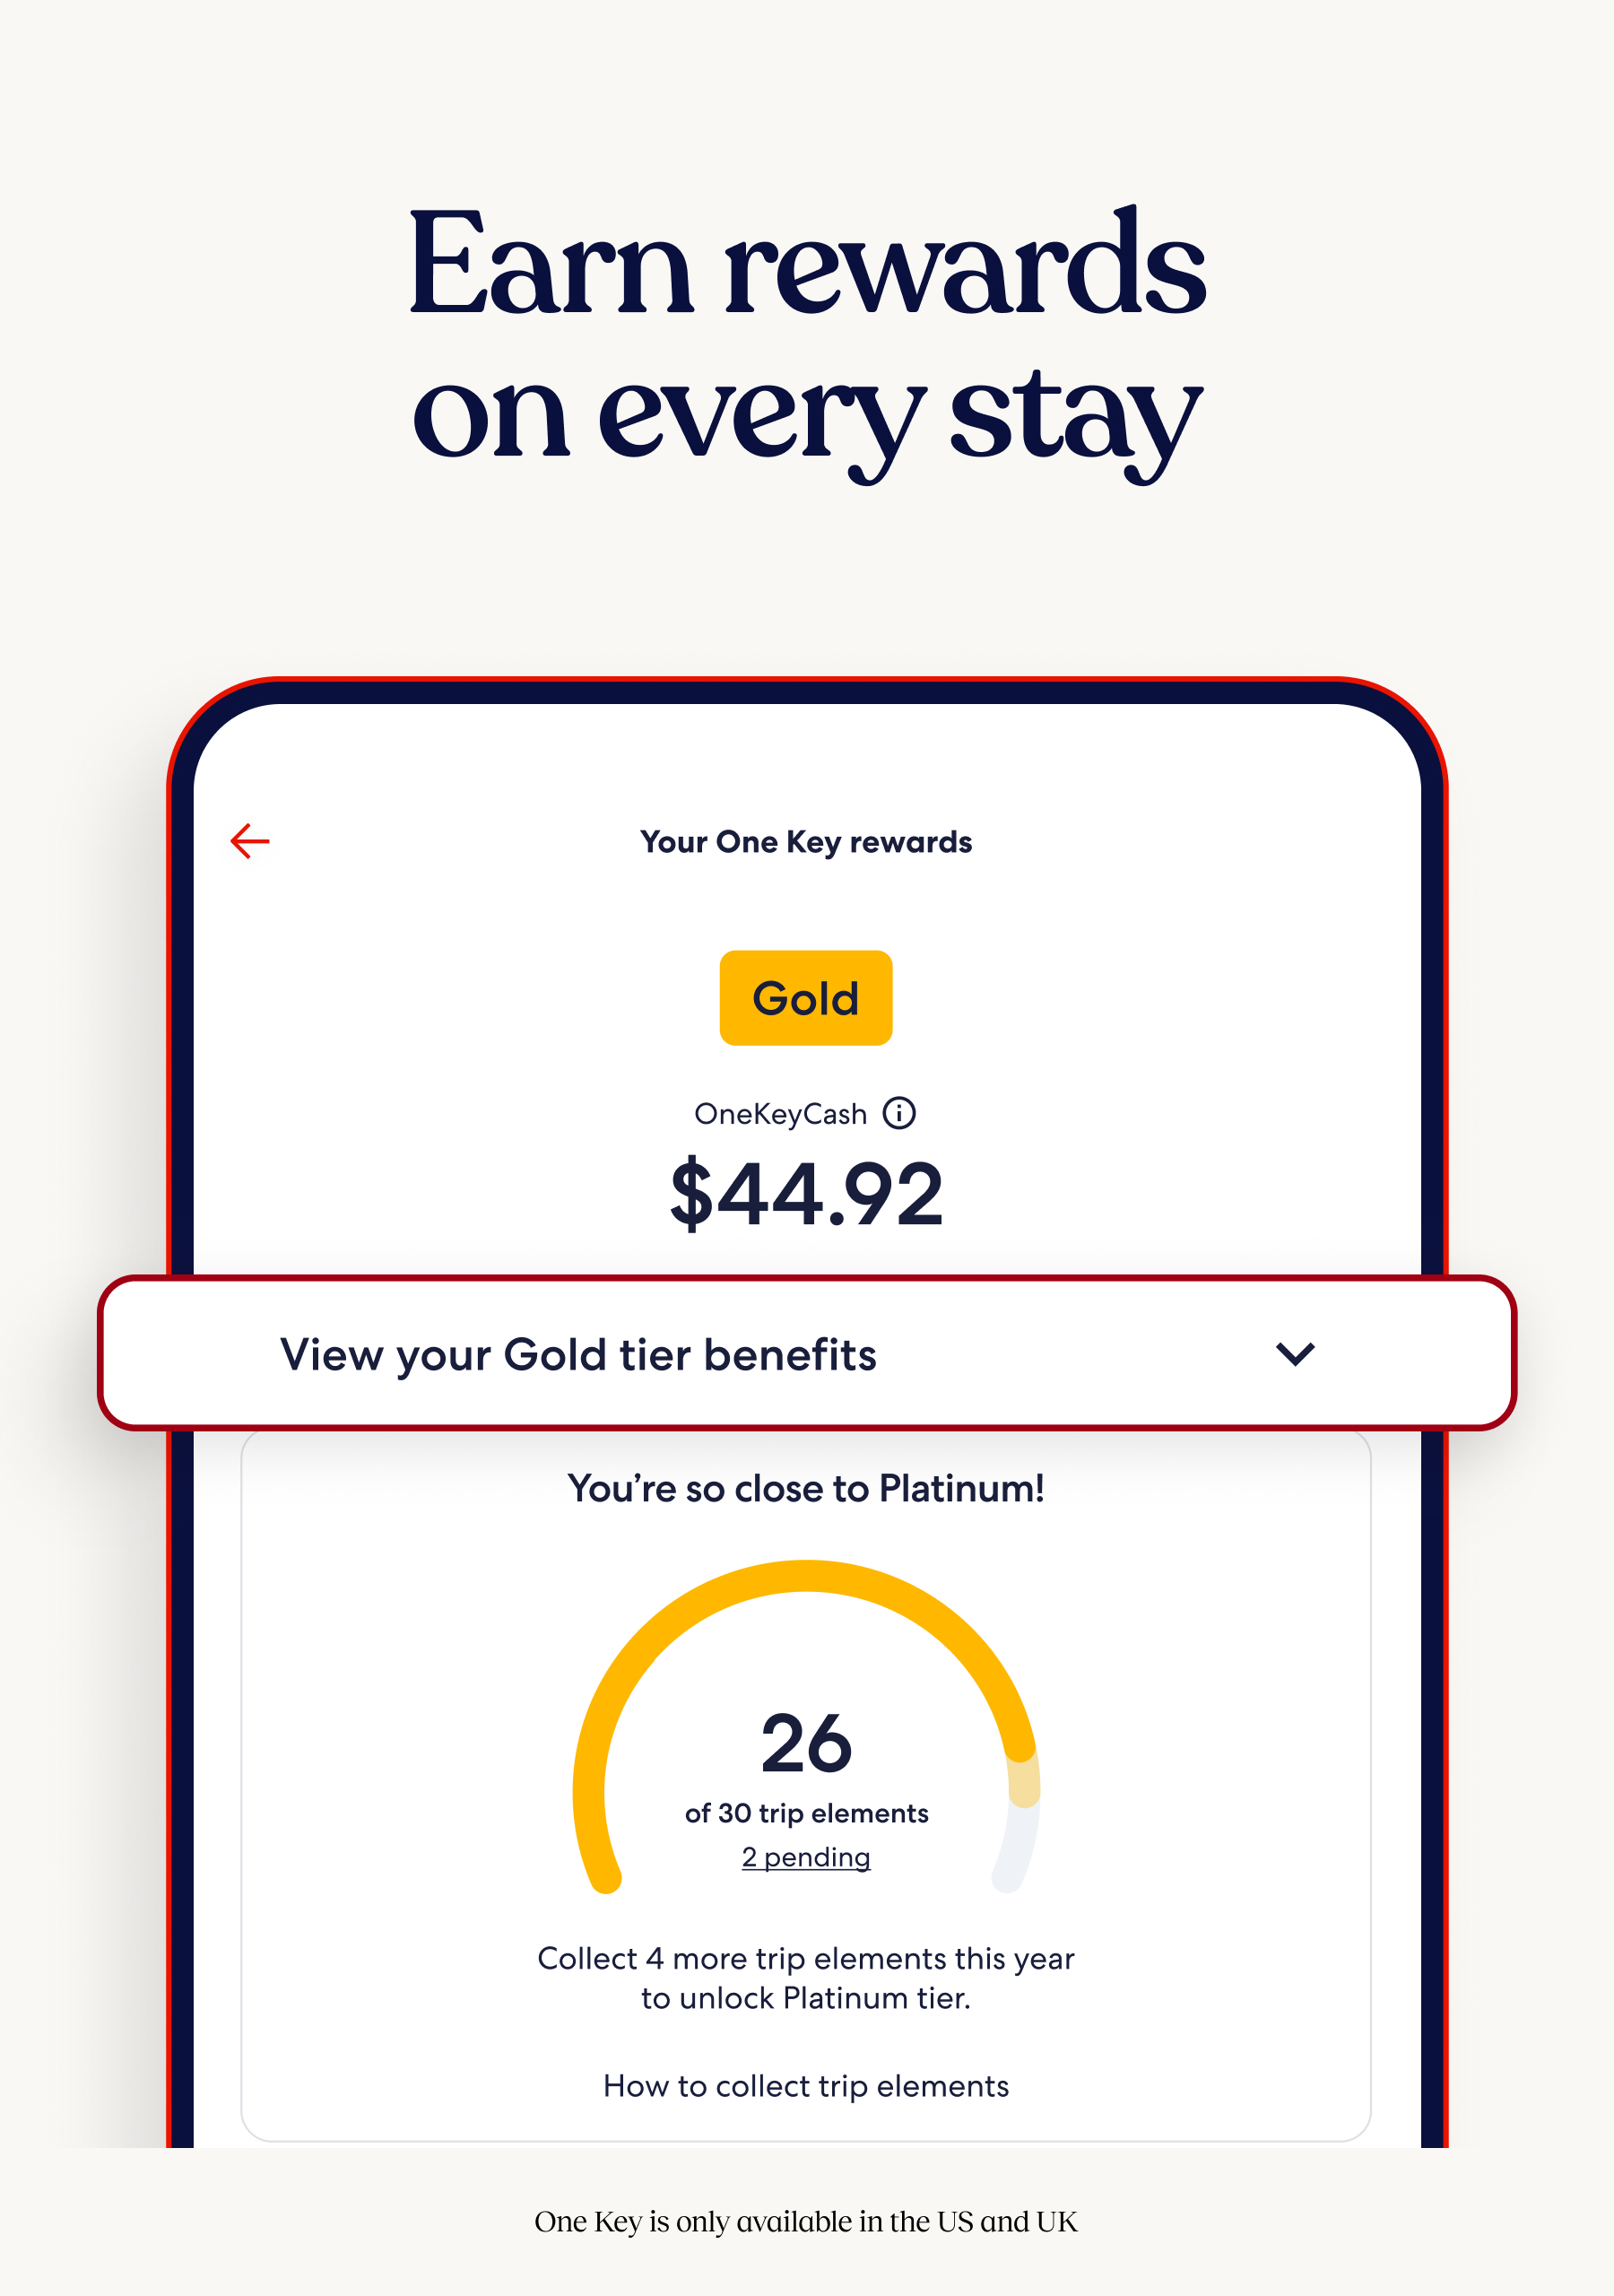This screenshot has width=1614, height=2296.
Task: Expand the Gold tier benefits chevron
Action: 1295,1354
